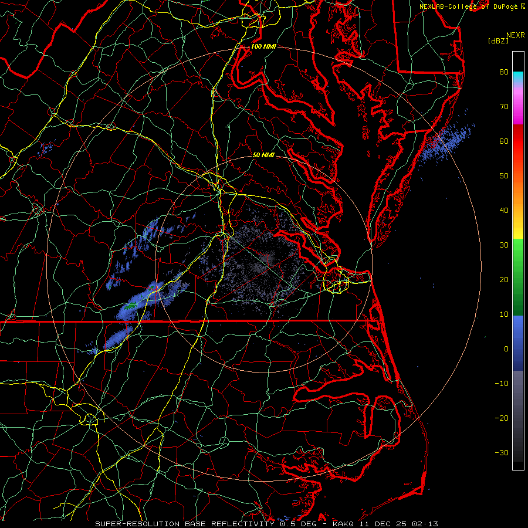Click the 10 dBZ value on the scale

point(504,314)
